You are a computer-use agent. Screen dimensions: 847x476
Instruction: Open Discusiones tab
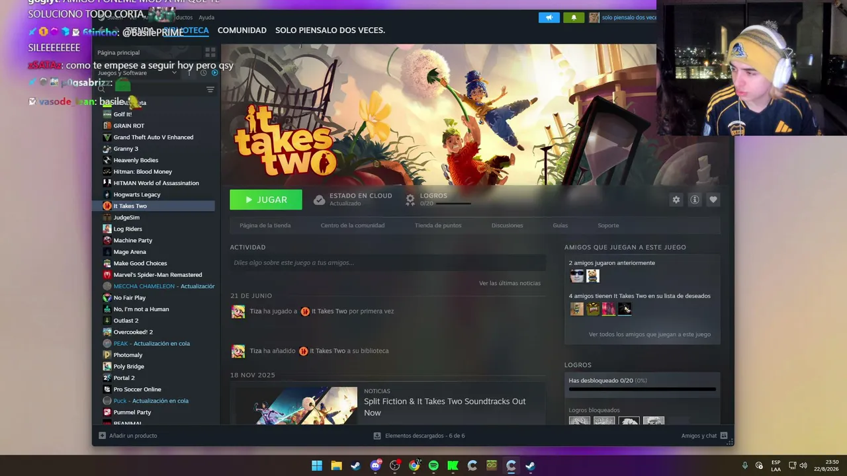[x=507, y=225]
